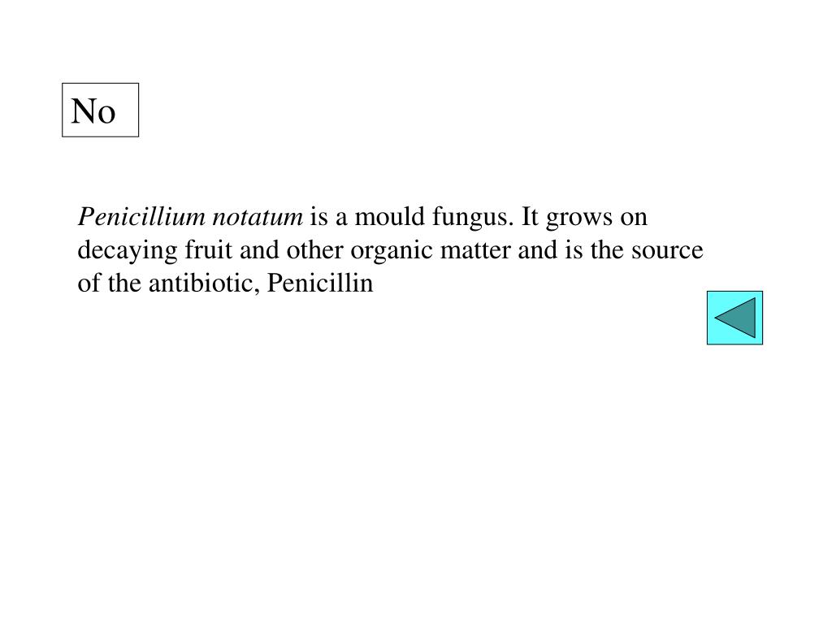Click the italic word 'notatum'
The width and height of the screenshot is (832, 624).
click(258, 217)
